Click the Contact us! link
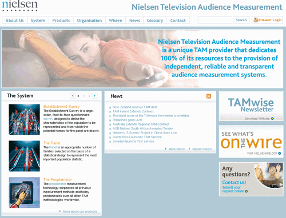286x218 pixels. coord(234,182)
